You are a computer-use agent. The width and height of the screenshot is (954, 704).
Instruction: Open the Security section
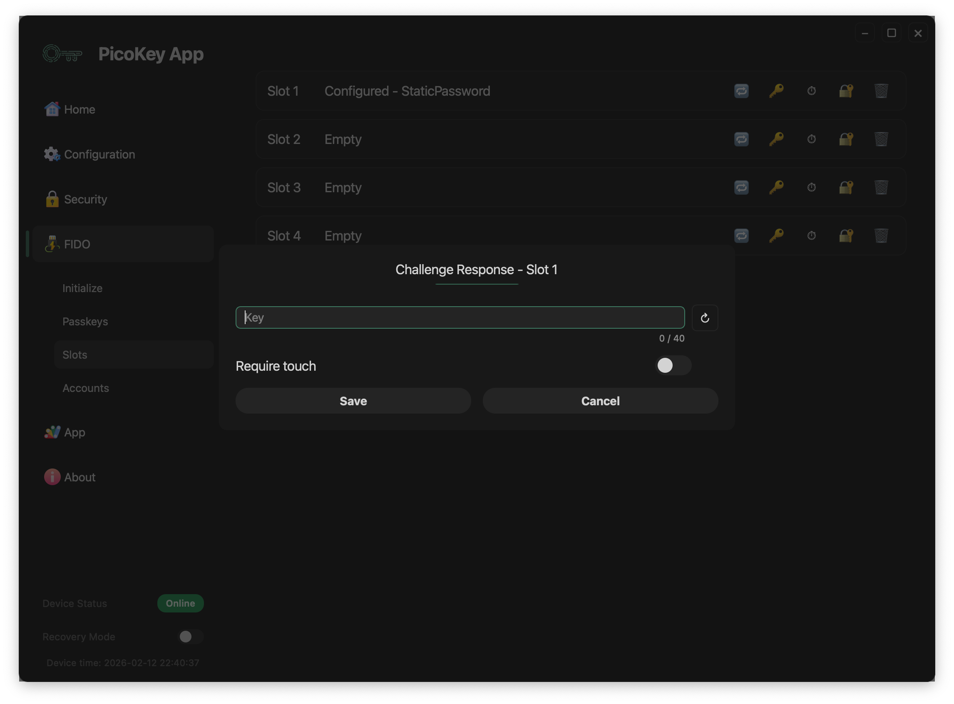pyautogui.click(x=85, y=199)
